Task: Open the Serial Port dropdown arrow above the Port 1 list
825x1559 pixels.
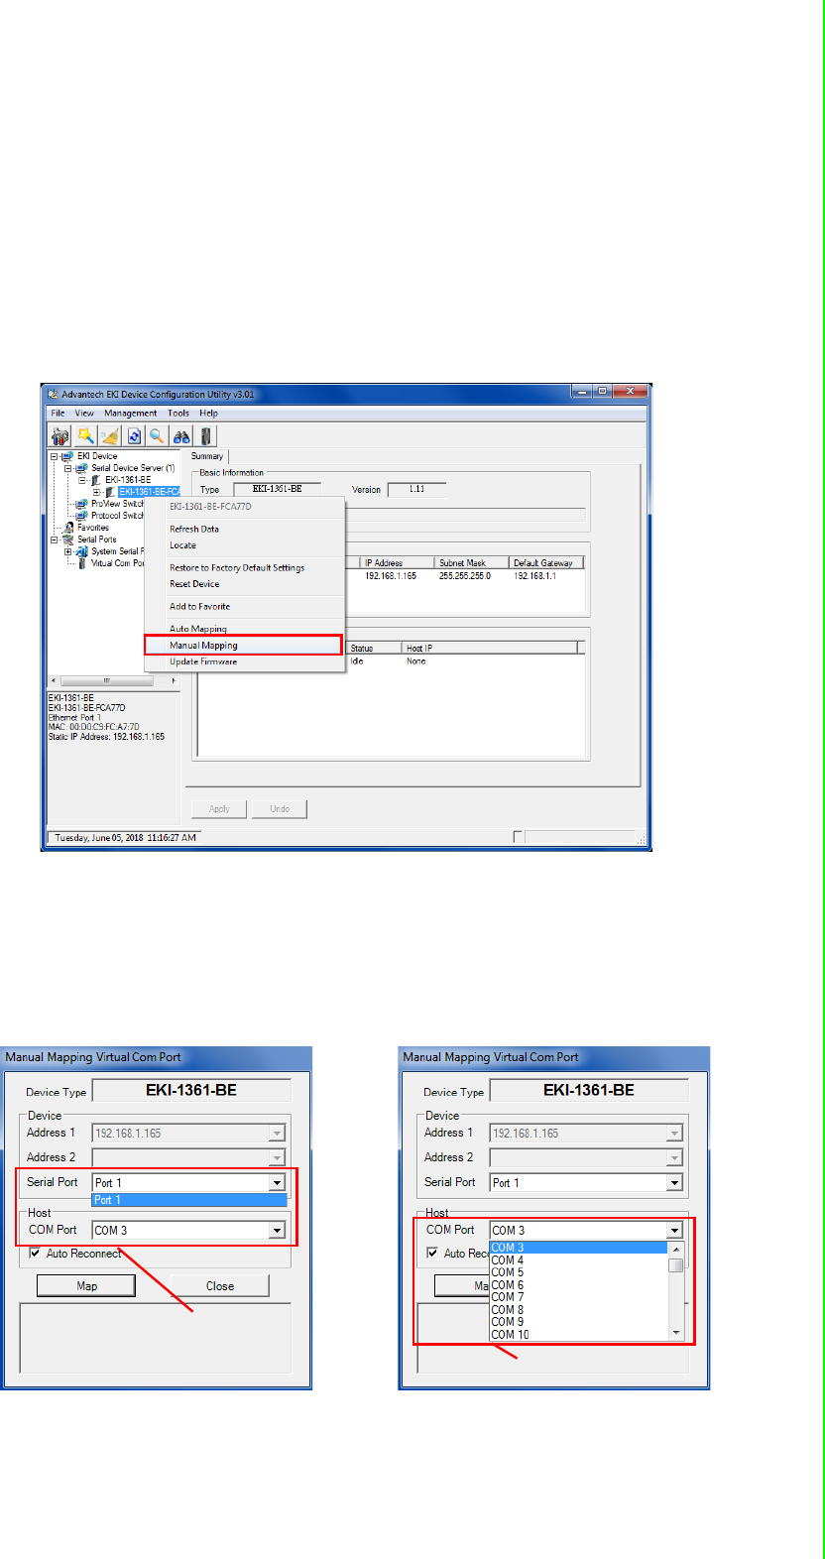Action: (x=277, y=1183)
